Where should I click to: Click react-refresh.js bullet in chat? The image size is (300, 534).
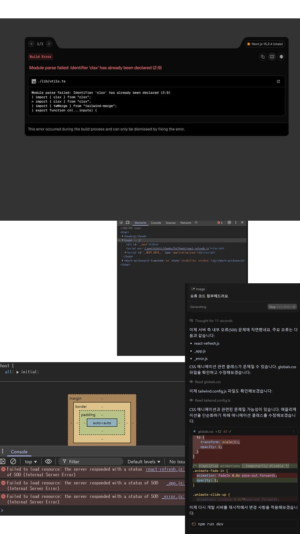pos(206,343)
